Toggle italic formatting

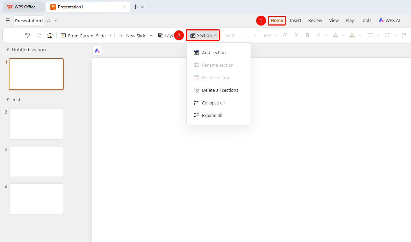click(x=318, y=35)
